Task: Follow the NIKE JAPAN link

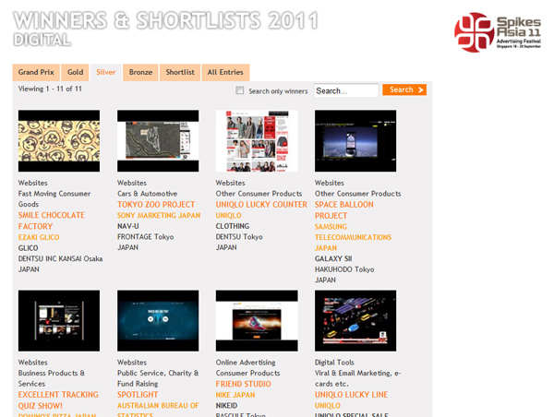Action: (x=235, y=395)
